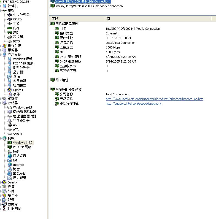Open the IE Cookie icon
The width and height of the screenshot is (216, 219).
point(9,174)
